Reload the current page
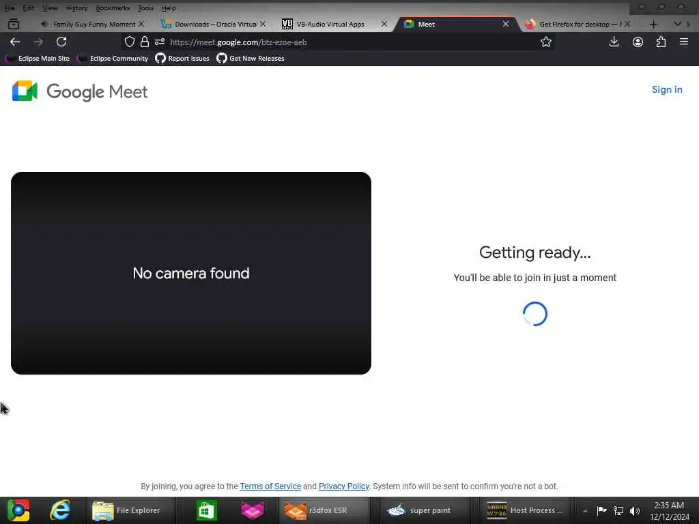The image size is (699, 524). [61, 42]
